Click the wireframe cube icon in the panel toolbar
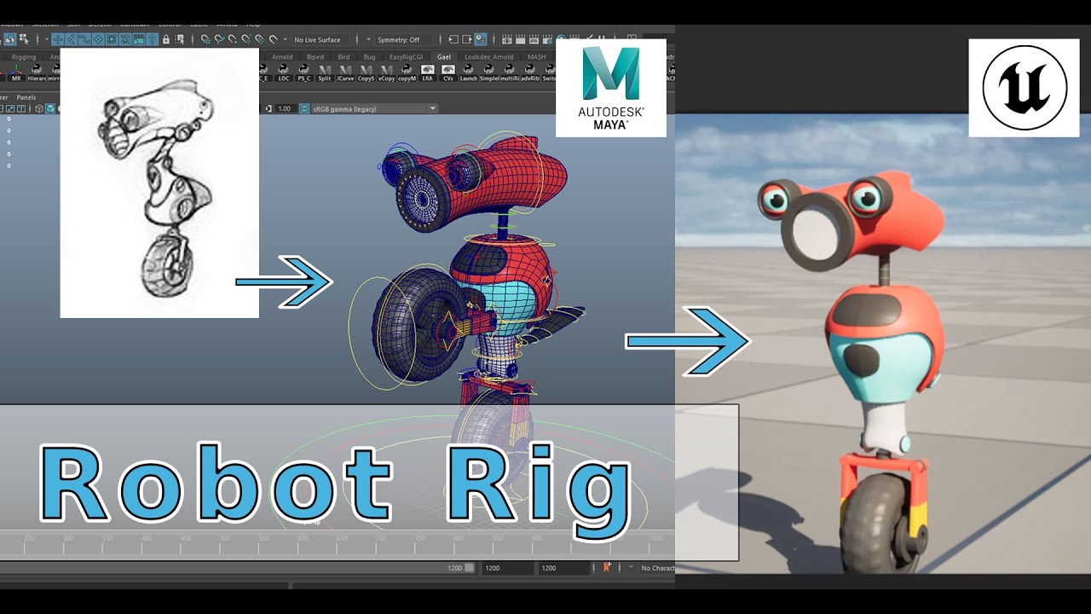 click(x=39, y=108)
